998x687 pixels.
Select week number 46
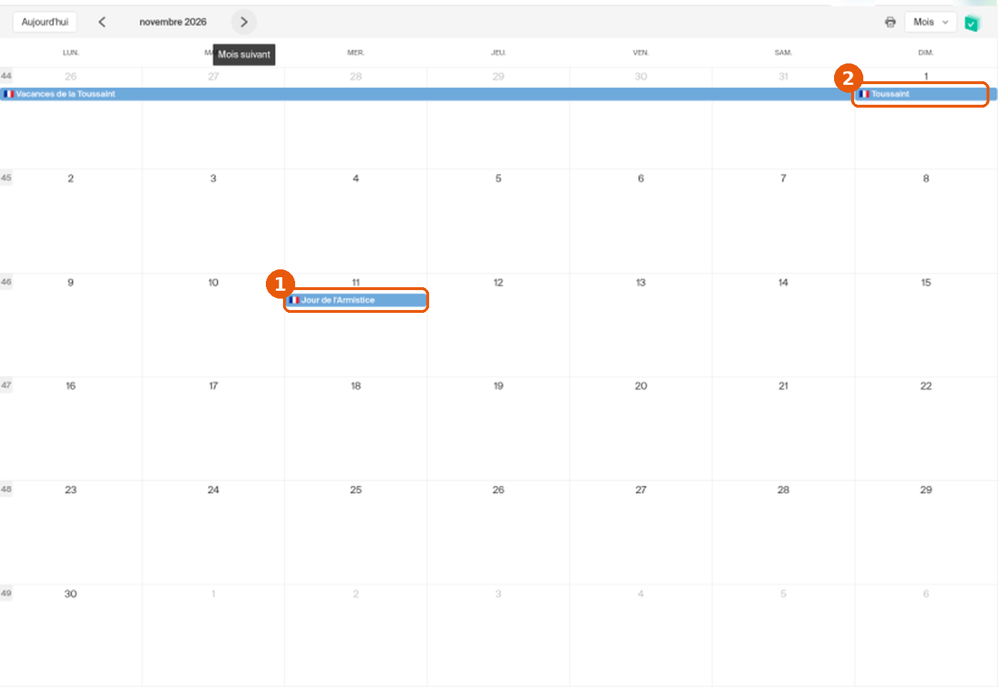click(6, 282)
